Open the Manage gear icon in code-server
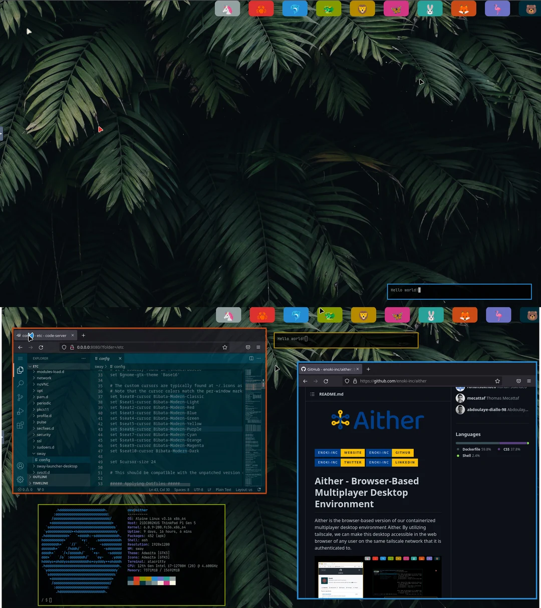This screenshot has height=608, width=541. (x=20, y=479)
